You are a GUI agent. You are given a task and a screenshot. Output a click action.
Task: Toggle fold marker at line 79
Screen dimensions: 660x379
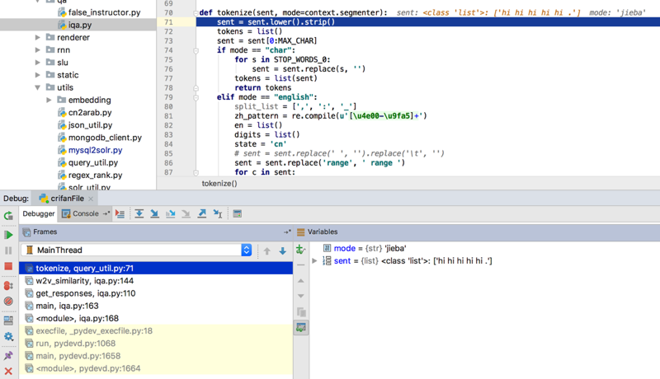pyautogui.click(x=196, y=97)
